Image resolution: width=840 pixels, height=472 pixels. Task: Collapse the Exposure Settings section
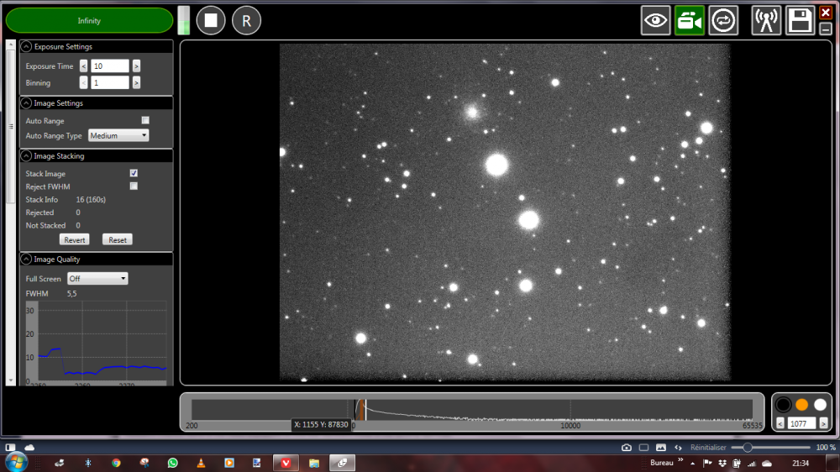pyautogui.click(x=26, y=47)
